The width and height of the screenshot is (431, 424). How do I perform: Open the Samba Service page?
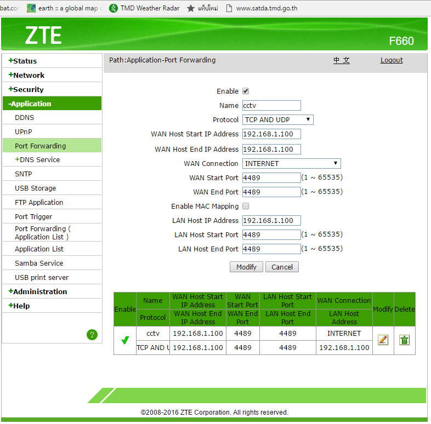click(x=39, y=263)
